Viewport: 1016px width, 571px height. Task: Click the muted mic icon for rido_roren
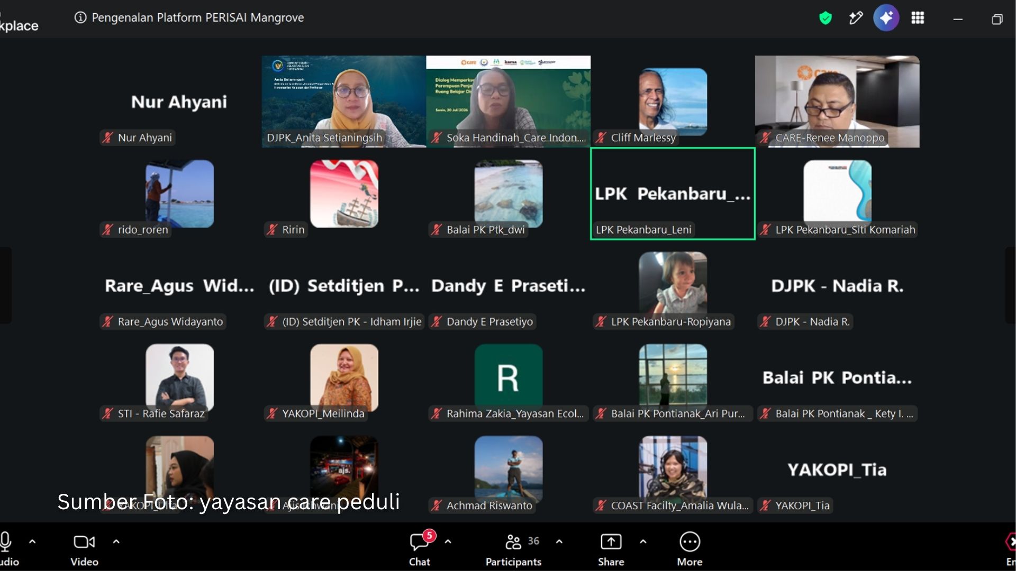point(108,229)
